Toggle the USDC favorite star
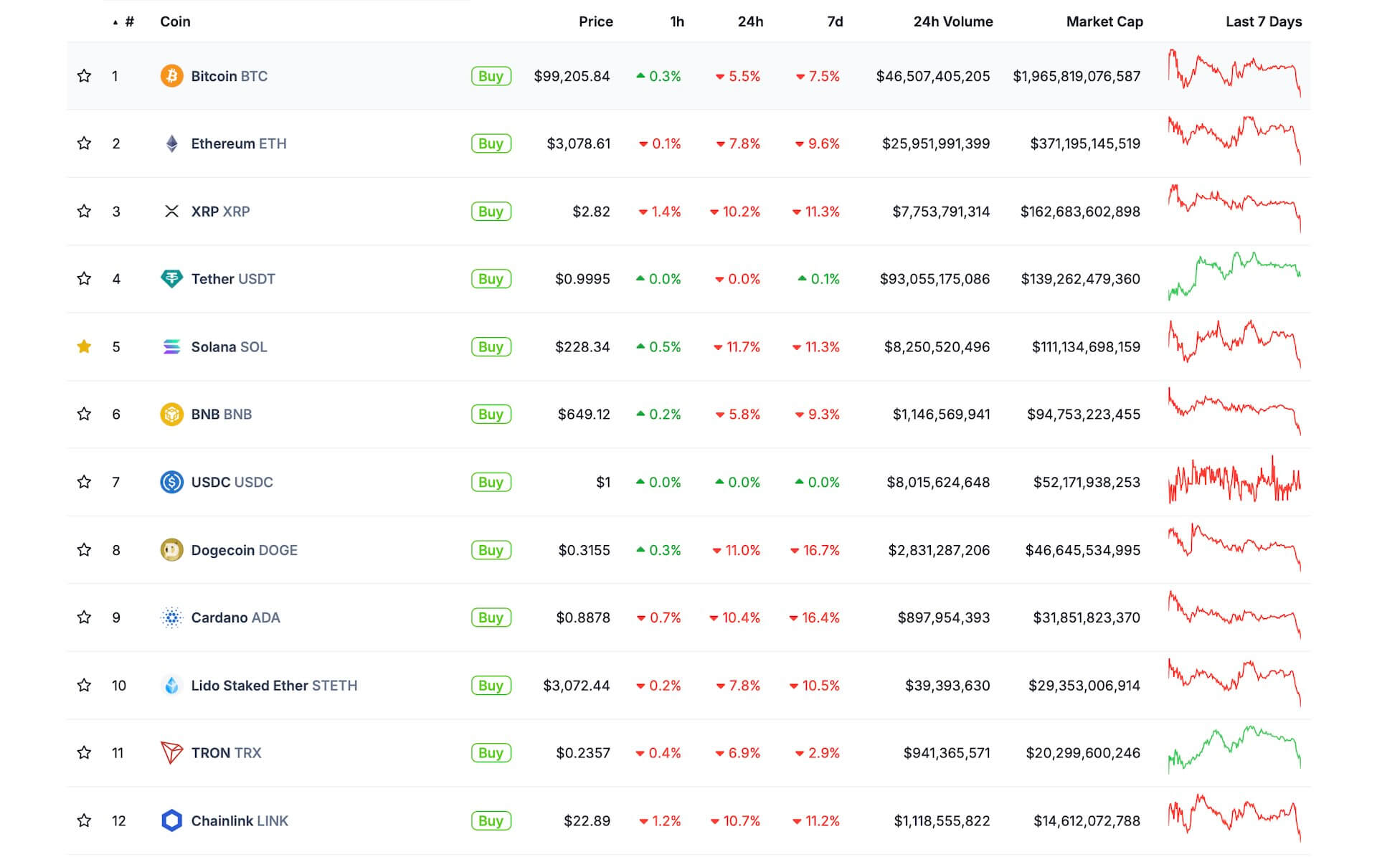 coord(84,481)
